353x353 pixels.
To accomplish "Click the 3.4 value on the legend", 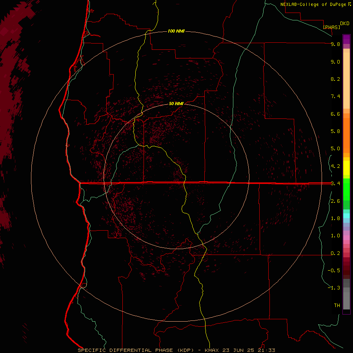I will click(x=335, y=184).
